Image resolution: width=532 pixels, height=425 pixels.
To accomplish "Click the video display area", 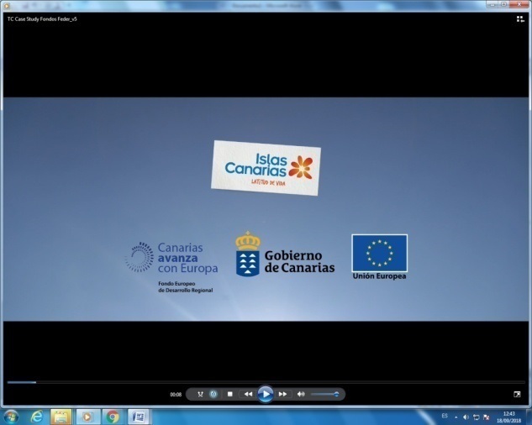I will pyautogui.click(x=266, y=209).
